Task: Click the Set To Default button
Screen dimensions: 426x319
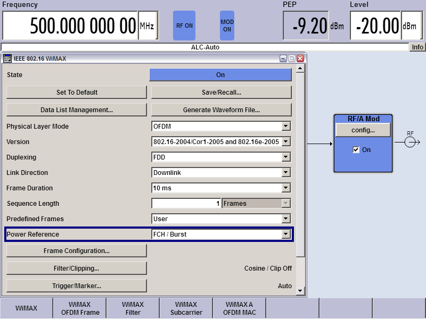Action: [77, 92]
